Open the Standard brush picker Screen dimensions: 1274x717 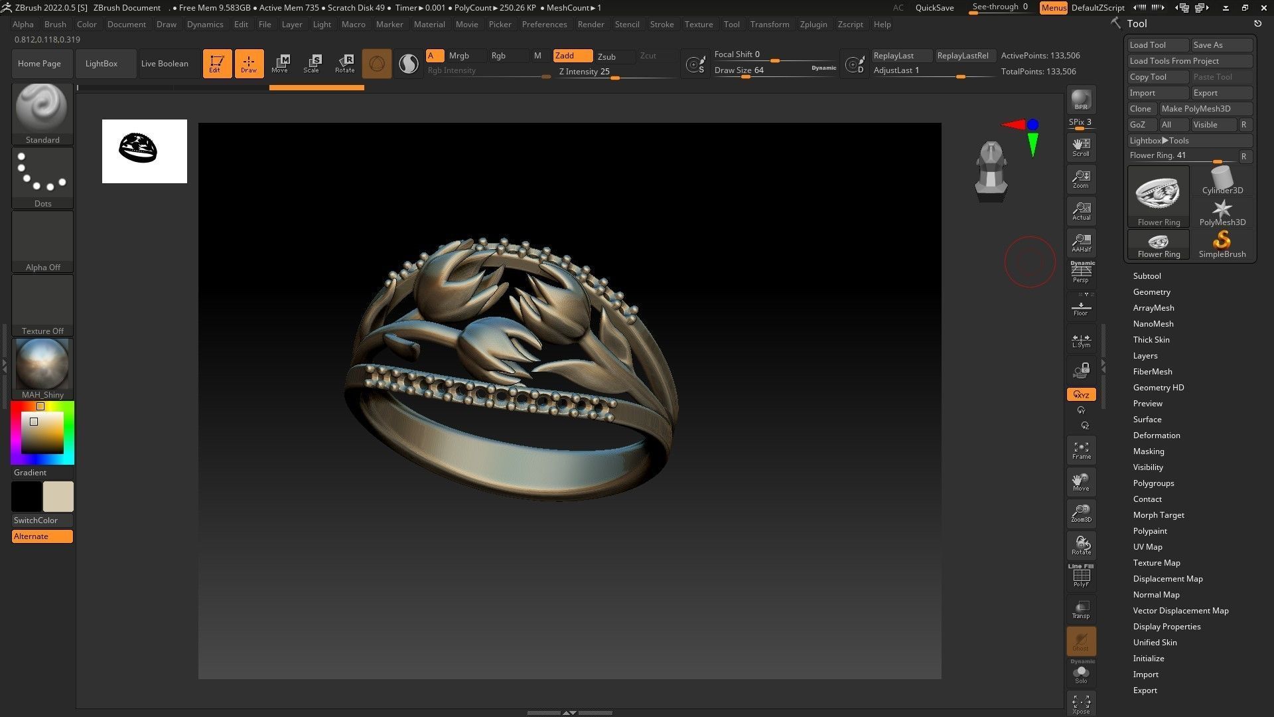(x=42, y=114)
